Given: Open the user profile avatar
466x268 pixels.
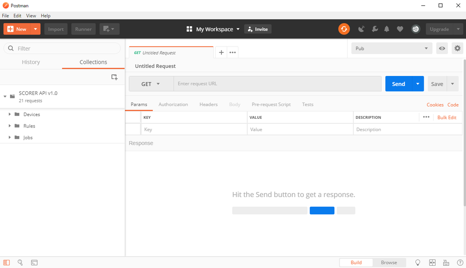Looking at the screenshot, I should pyautogui.click(x=415, y=29).
